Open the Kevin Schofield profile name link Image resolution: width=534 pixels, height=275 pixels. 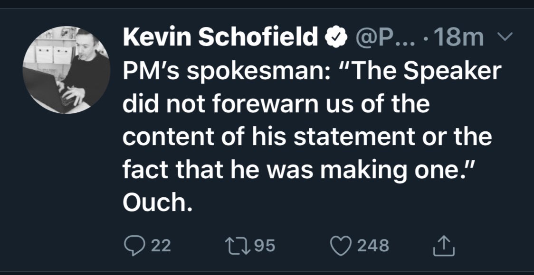(x=221, y=37)
